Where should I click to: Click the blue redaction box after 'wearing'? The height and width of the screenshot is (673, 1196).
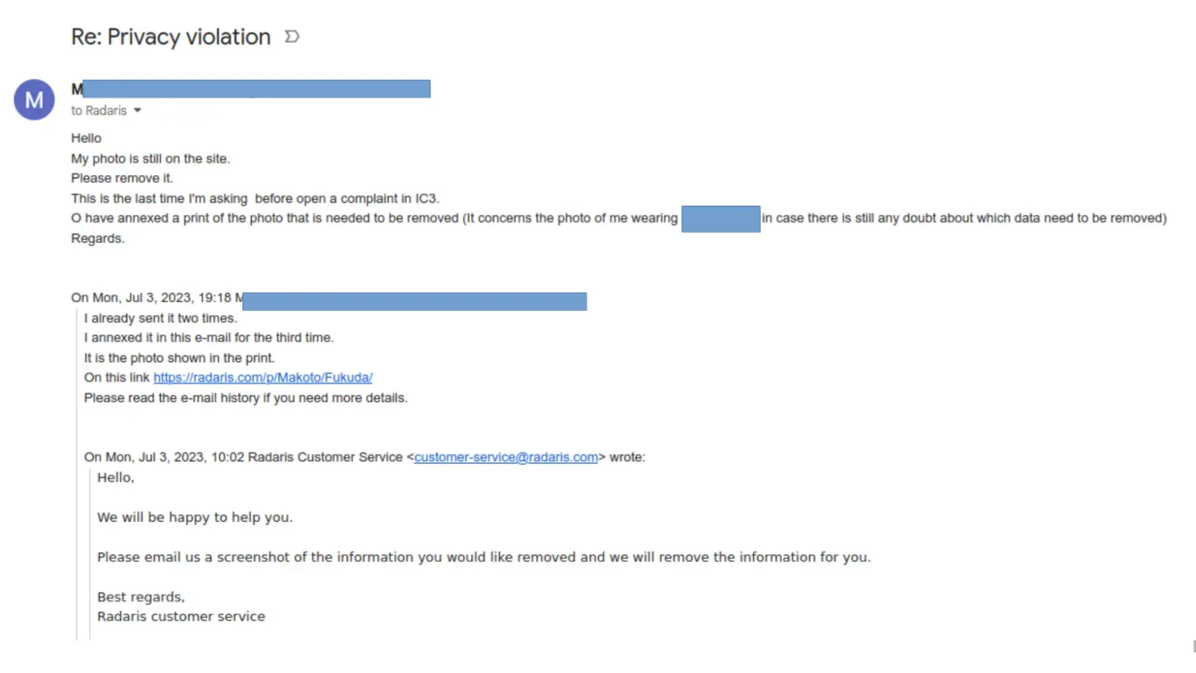click(x=720, y=219)
